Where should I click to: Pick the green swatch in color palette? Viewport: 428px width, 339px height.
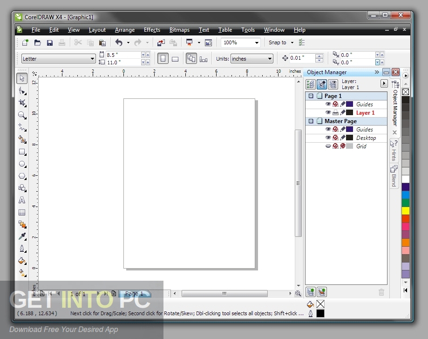406,203
